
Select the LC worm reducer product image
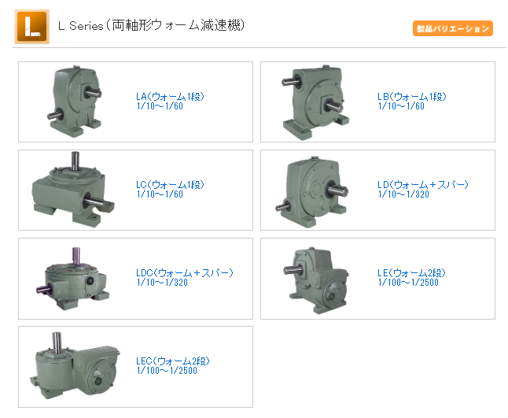[73, 190]
